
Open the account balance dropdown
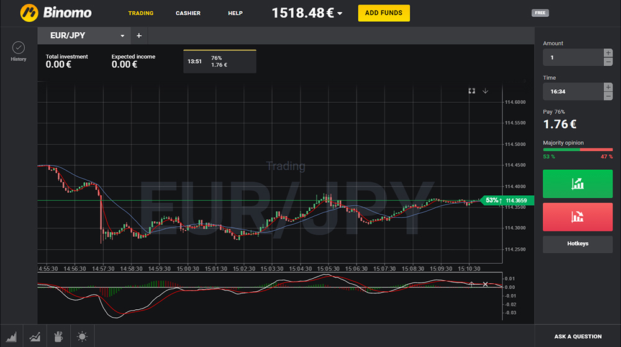(340, 13)
